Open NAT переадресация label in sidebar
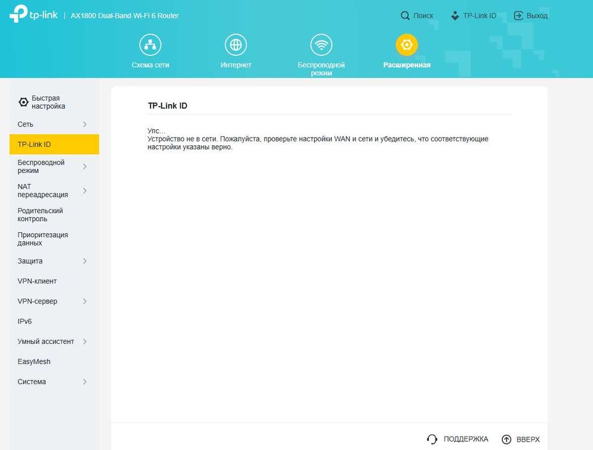 42,190
